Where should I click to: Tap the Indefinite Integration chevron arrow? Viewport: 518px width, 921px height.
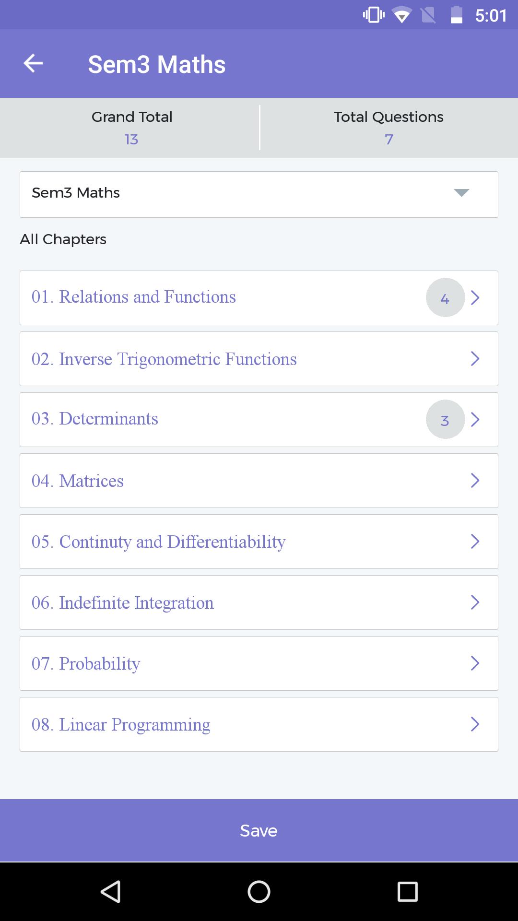(x=475, y=602)
